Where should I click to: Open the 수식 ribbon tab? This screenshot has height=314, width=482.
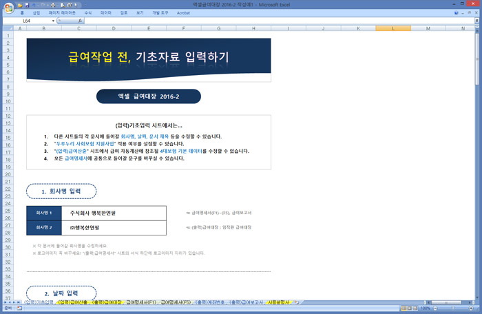click(88, 13)
